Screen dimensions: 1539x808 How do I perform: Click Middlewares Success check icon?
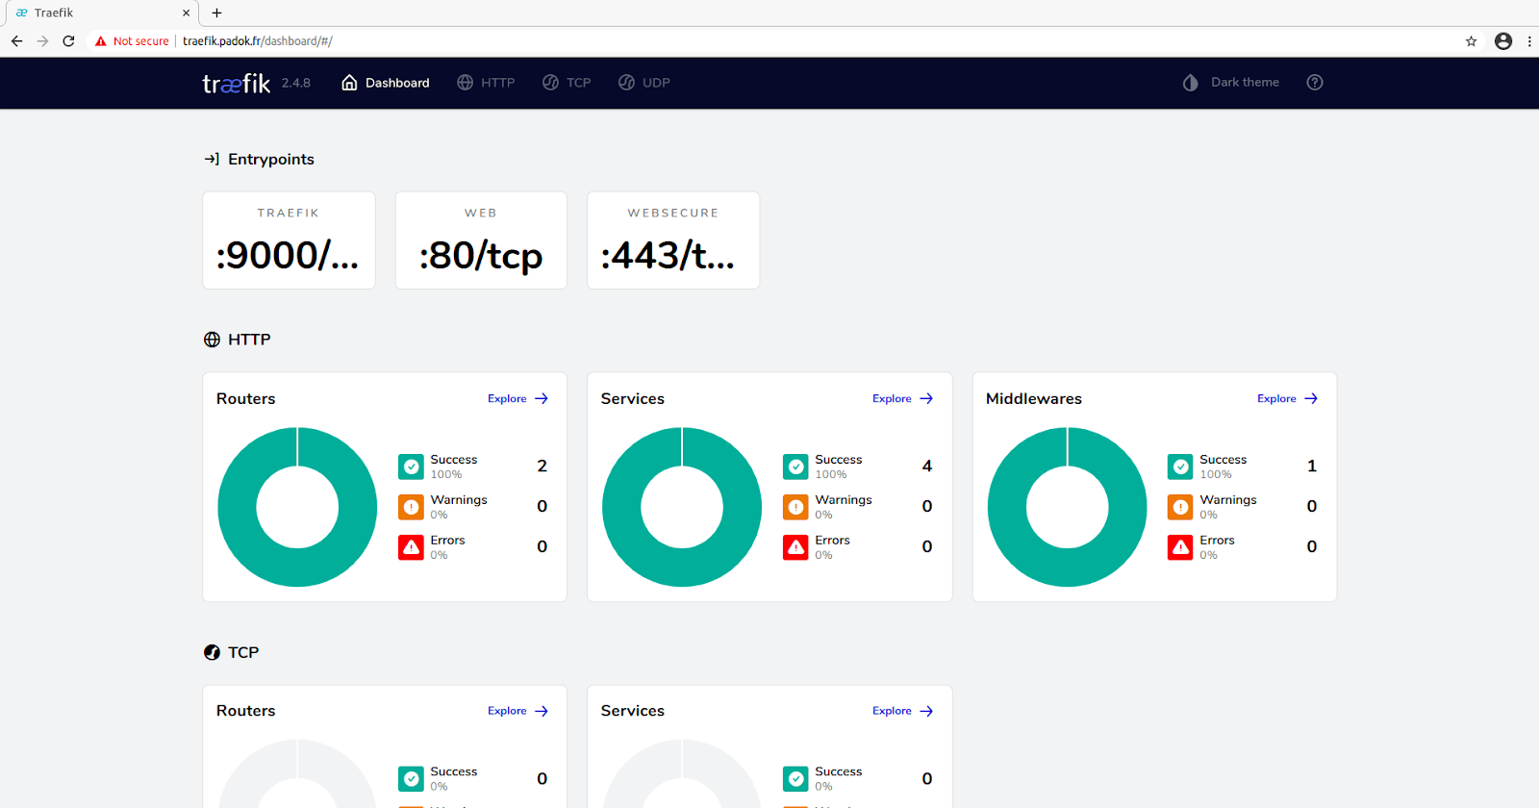click(x=1180, y=467)
